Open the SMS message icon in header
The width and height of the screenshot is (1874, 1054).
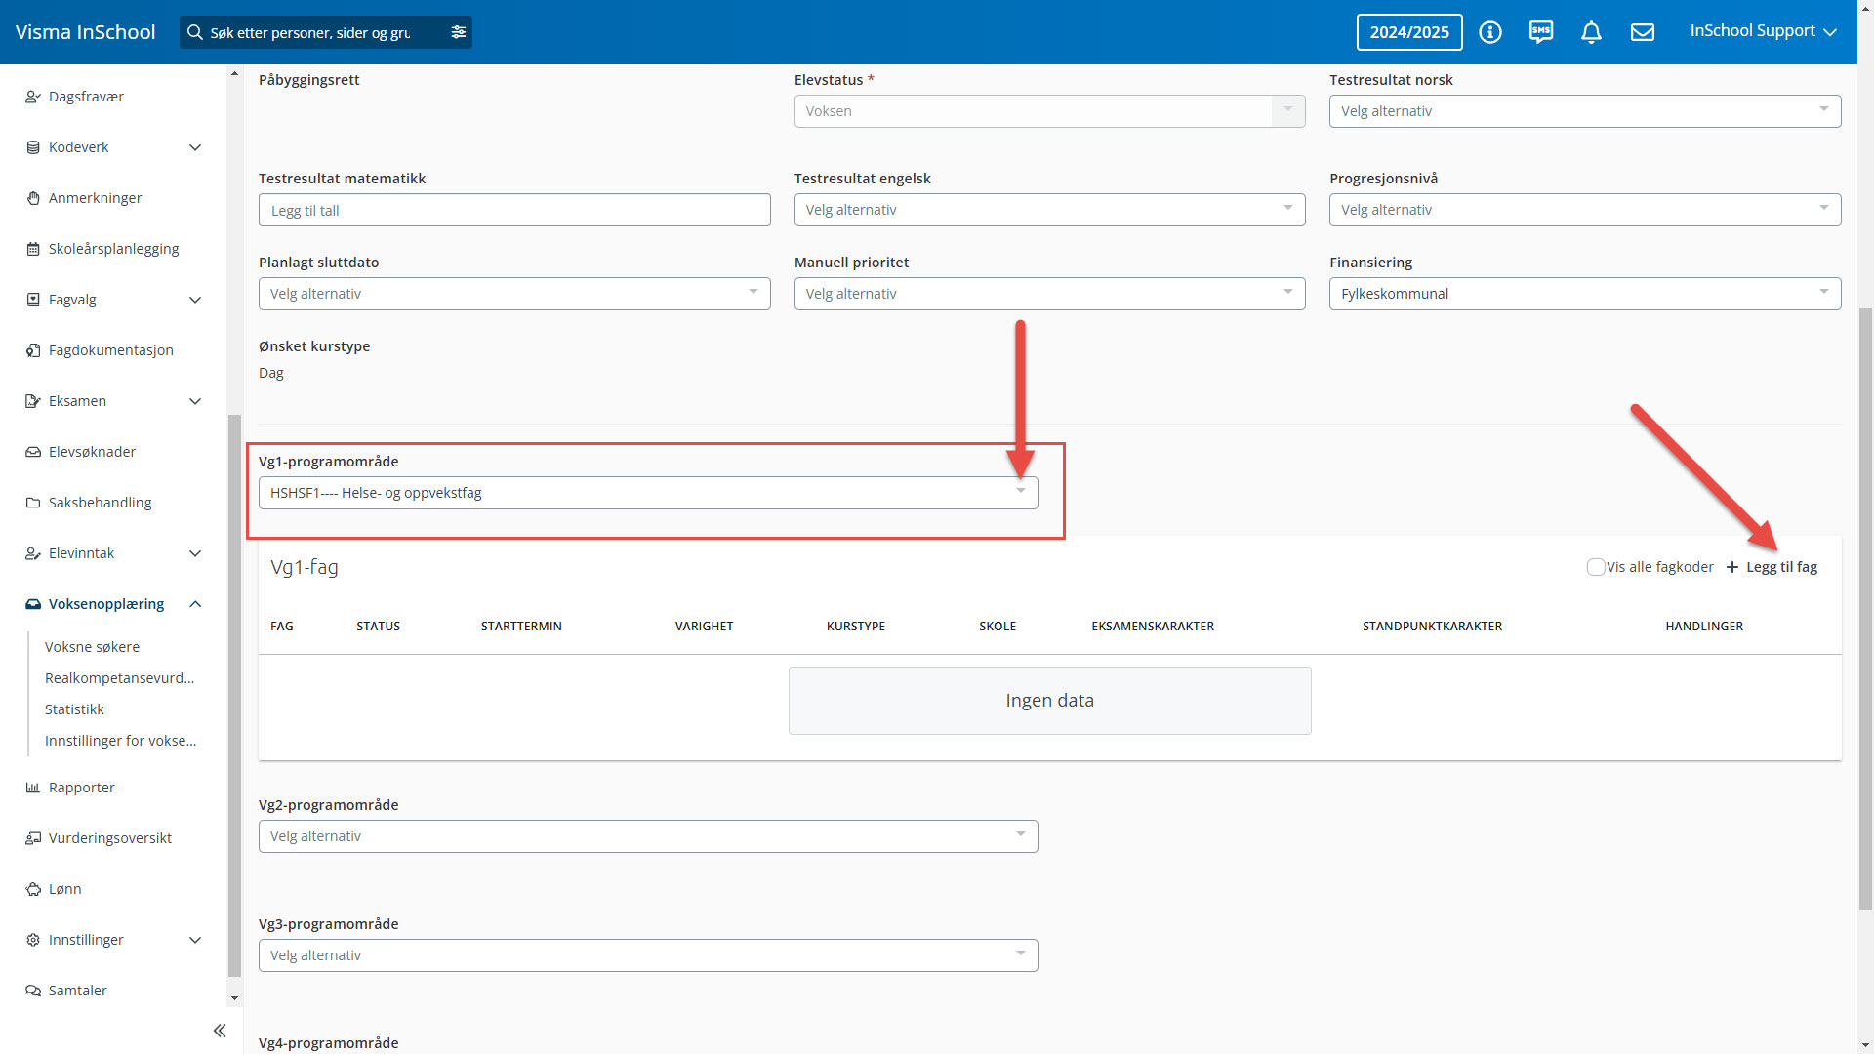[x=1541, y=32]
